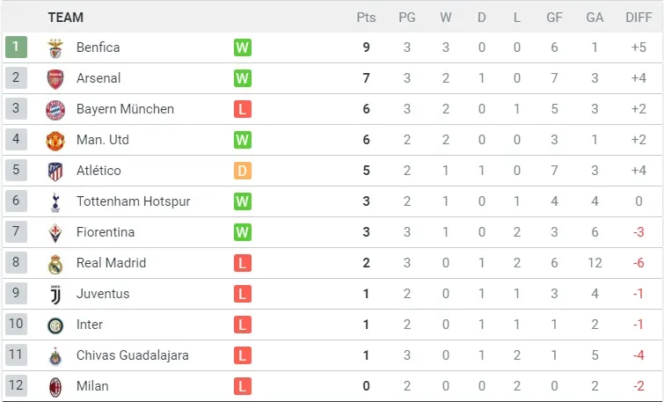
Task: Click the green position 1 badge
Action: [x=16, y=48]
